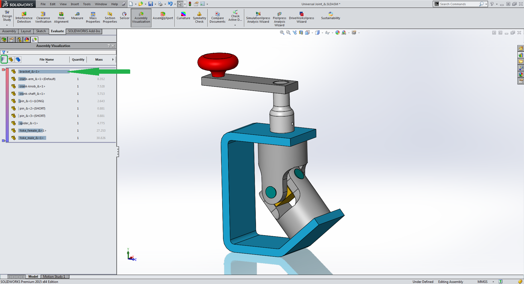Sort by the Quantity column header
524x284 pixels.
coord(78,60)
